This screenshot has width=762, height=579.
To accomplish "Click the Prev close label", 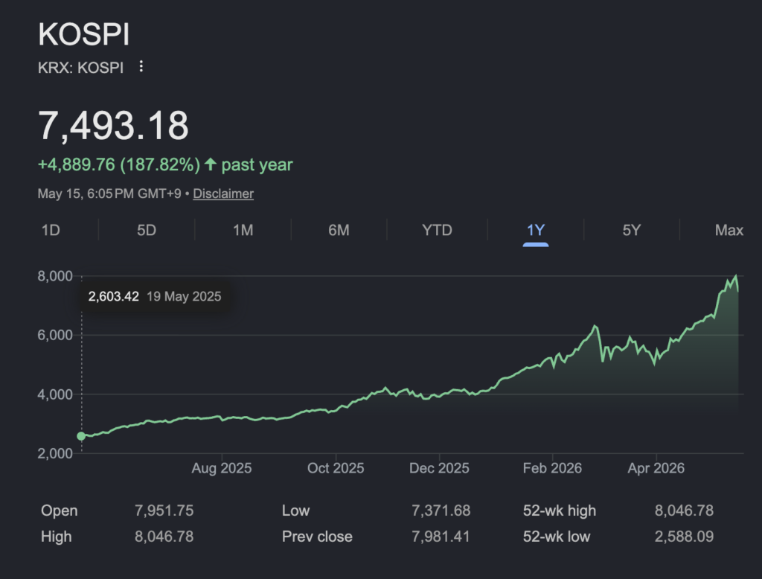I will coord(317,537).
